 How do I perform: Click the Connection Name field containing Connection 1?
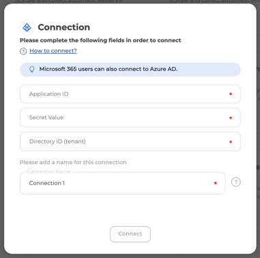click(x=123, y=183)
